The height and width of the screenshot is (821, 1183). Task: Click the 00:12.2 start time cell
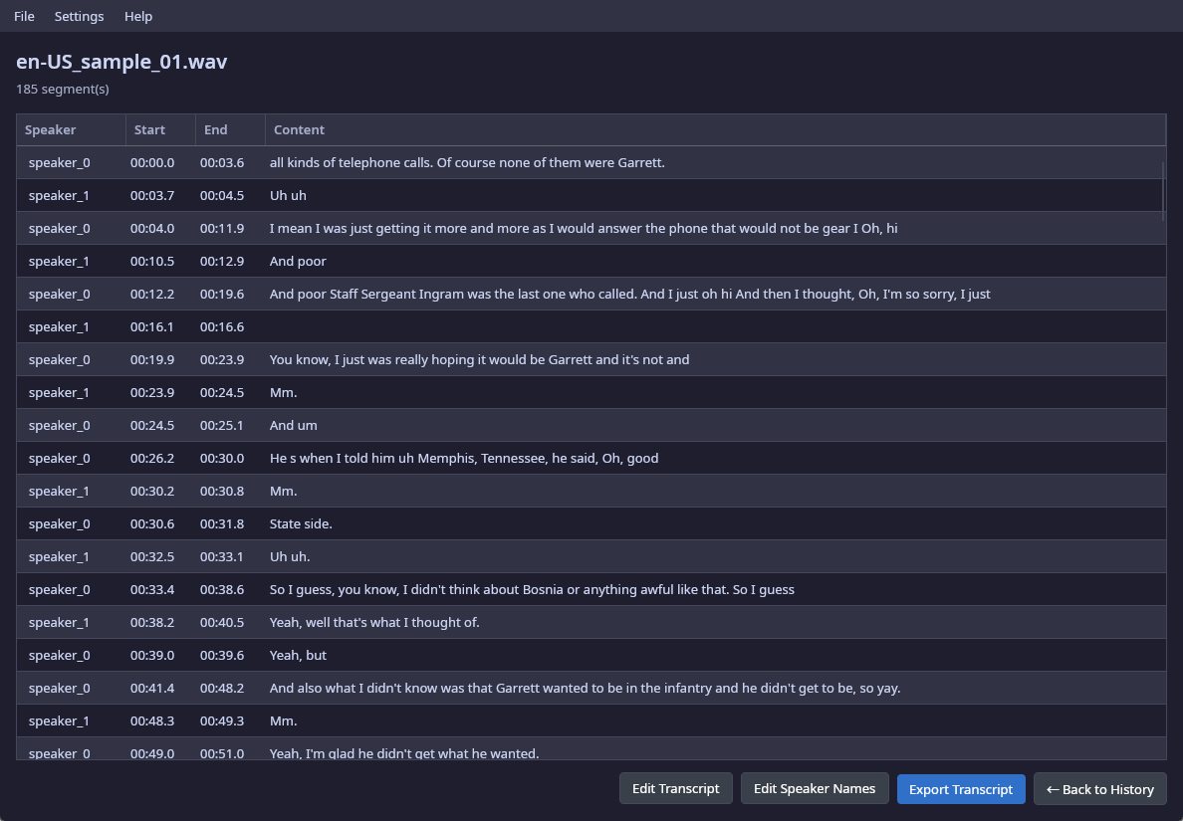point(152,294)
